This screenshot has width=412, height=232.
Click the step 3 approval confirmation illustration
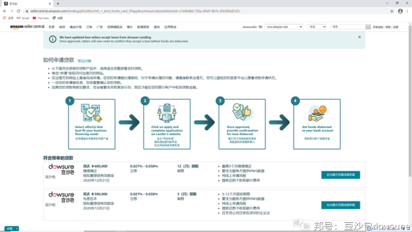pyautogui.click(x=242, y=112)
